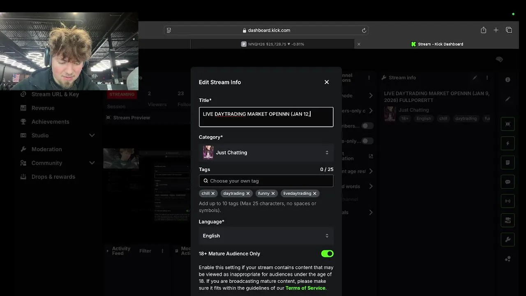This screenshot has width=526, height=296.
Task: Click the document icon in right toolbar
Action: [508, 163]
